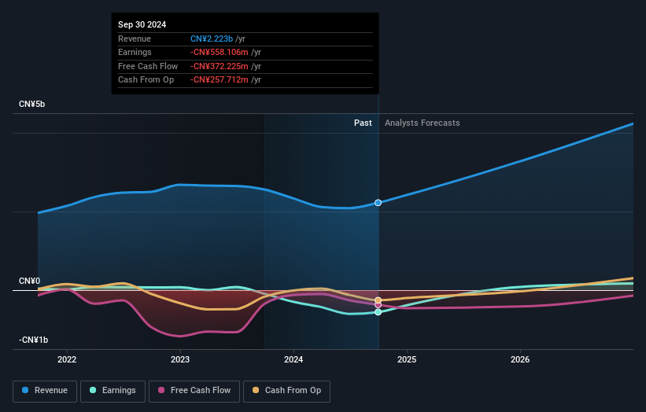Viewport: 646px width, 412px height.
Task: Click the -CN¥372.225m free cash flow value
Action: tap(220, 66)
